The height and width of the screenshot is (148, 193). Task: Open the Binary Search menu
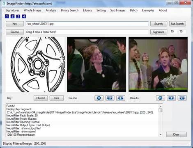point(69,10)
